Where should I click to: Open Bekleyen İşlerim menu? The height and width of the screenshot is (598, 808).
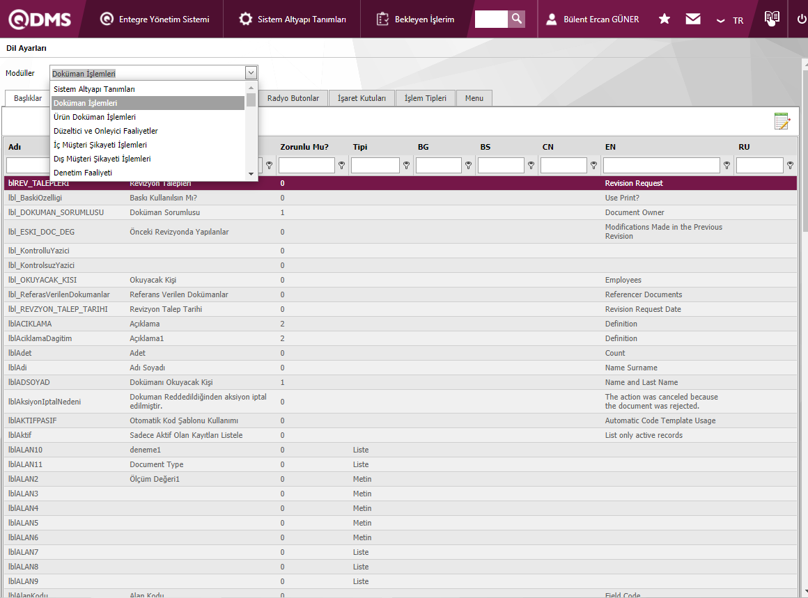(416, 19)
